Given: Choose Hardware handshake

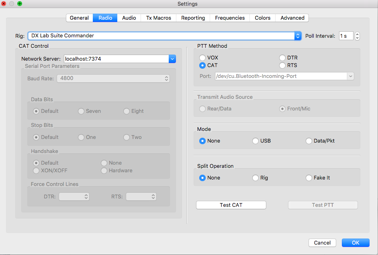Looking at the screenshot, I should click(116, 171).
